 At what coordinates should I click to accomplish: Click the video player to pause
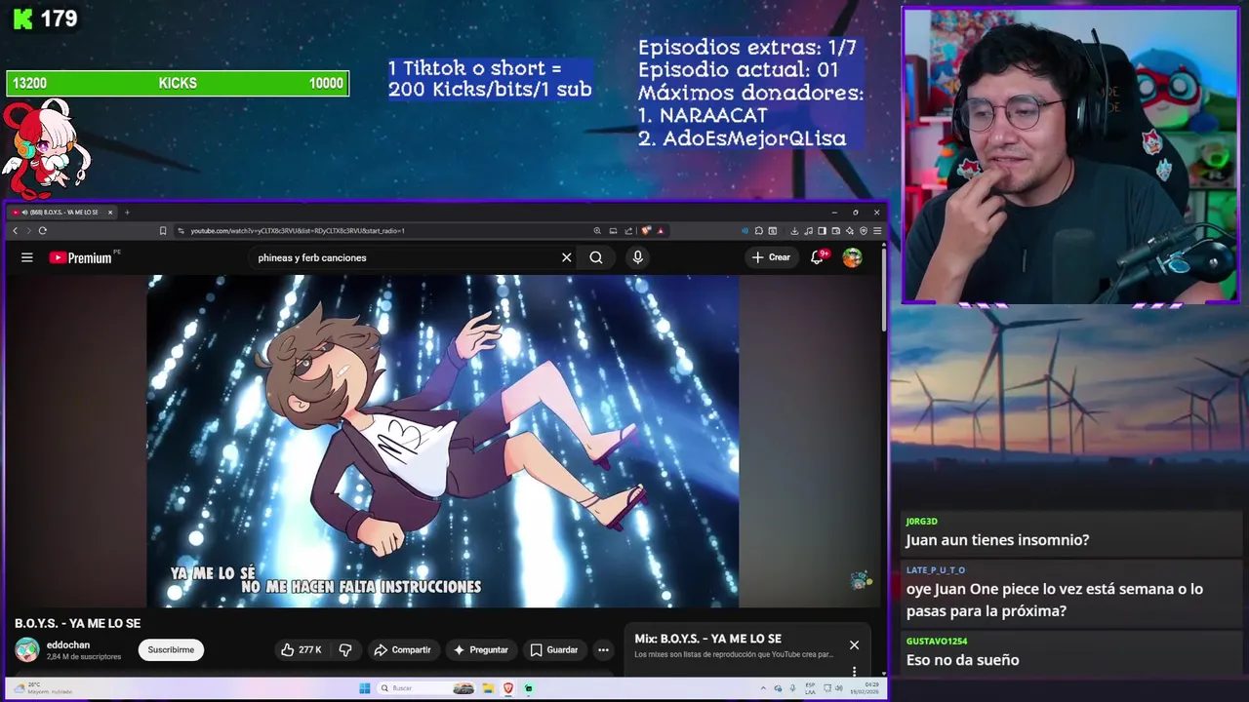tap(443, 441)
